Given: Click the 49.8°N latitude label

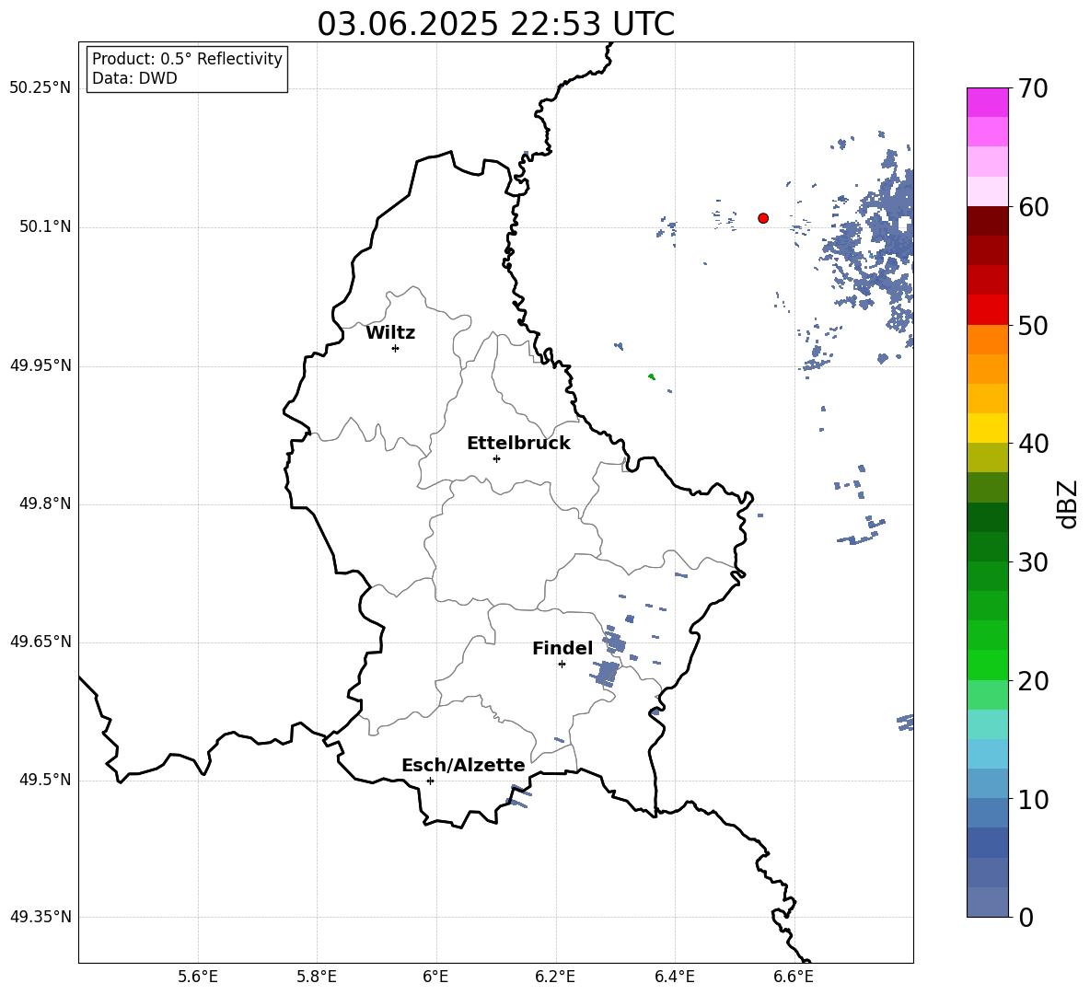Looking at the screenshot, I should [x=45, y=503].
